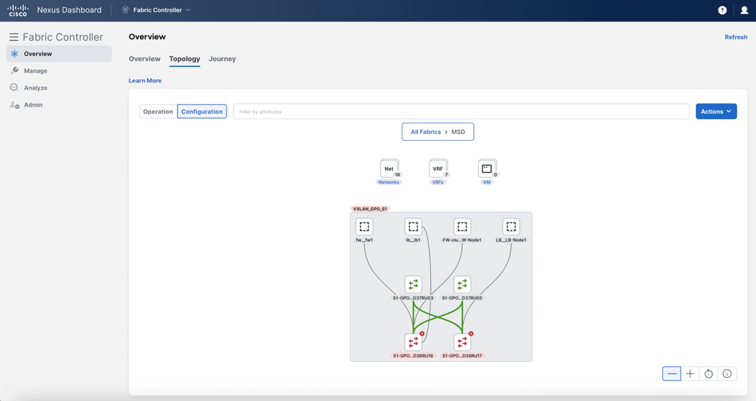Click the S1-GPO...D36RU16 label
The height and width of the screenshot is (401, 756).
[x=413, y=356]
